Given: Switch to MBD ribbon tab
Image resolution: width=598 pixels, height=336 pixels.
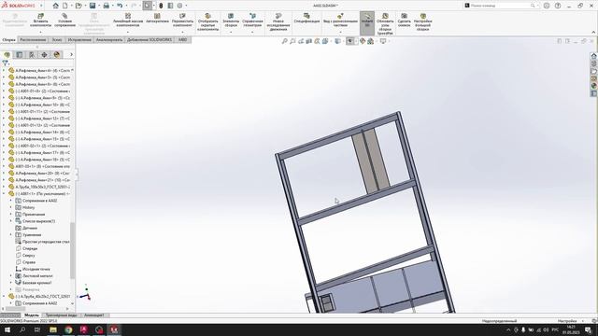Looking at the screenshot, I should point(183,39).
